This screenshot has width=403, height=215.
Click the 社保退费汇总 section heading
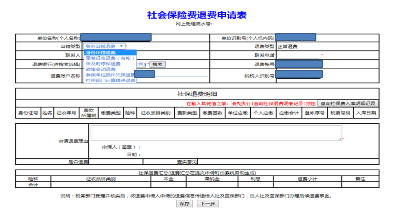[197, 173]
